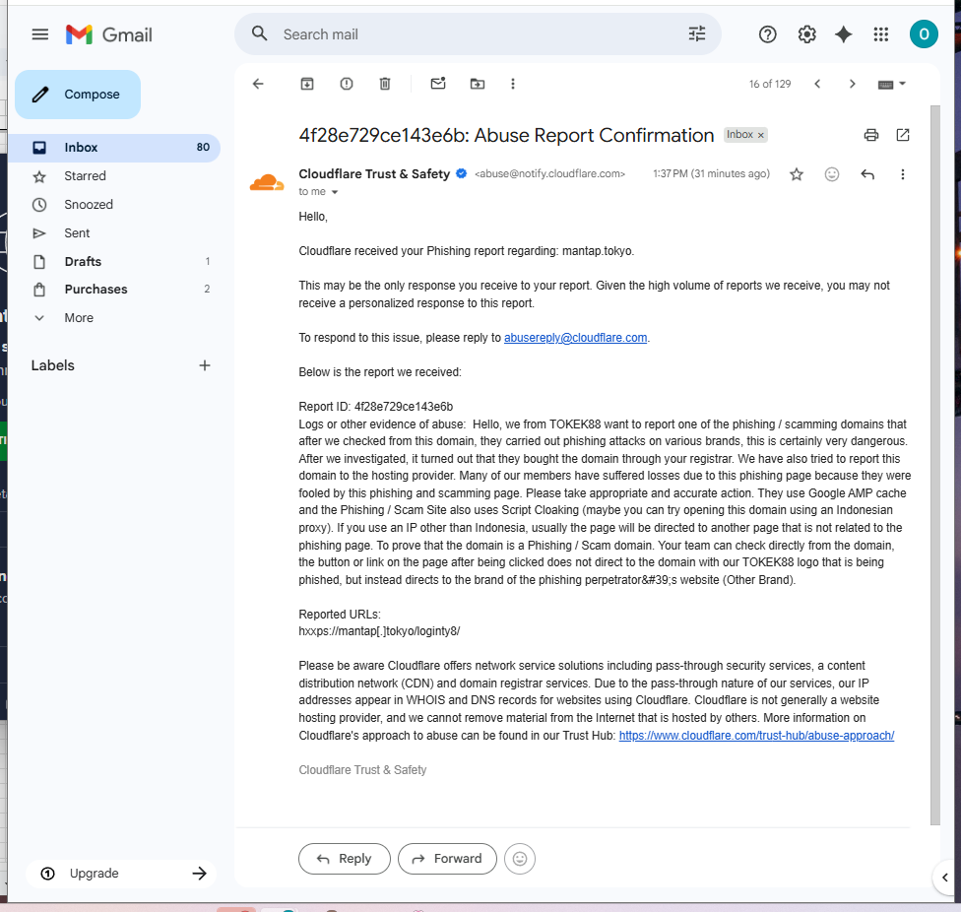The image size is (961, 912).
Task: Show side panel arrow
Action: pyautogui.click(x=945, y=878)
